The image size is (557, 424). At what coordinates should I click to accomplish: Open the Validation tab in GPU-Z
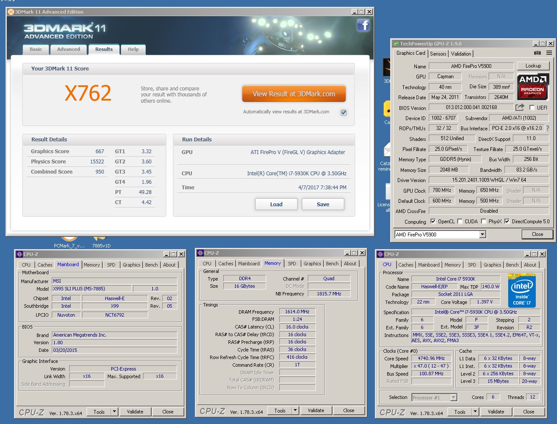tap(461, 54)
